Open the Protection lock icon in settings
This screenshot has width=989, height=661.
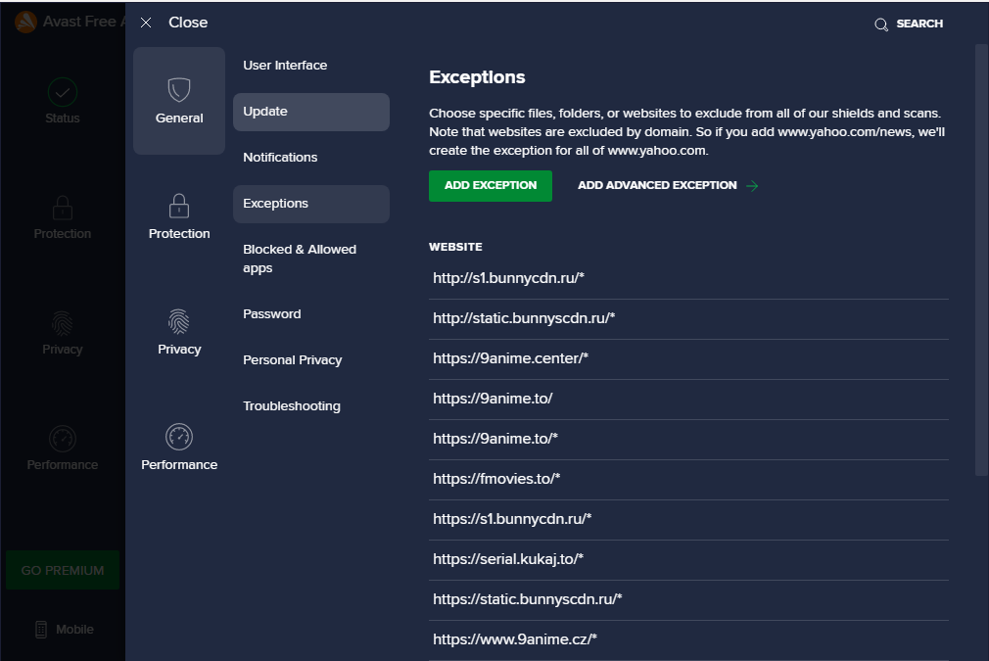(179, 206)
